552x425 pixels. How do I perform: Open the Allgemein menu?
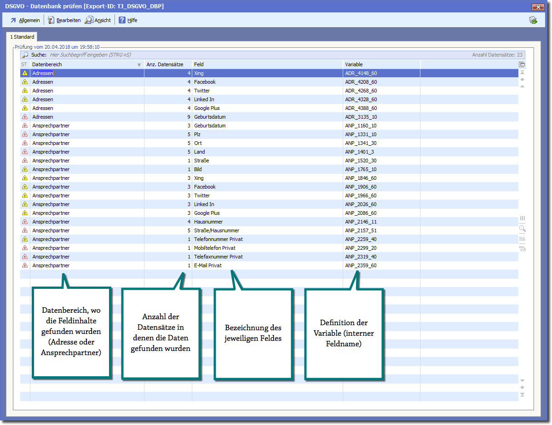coord(25,20)
